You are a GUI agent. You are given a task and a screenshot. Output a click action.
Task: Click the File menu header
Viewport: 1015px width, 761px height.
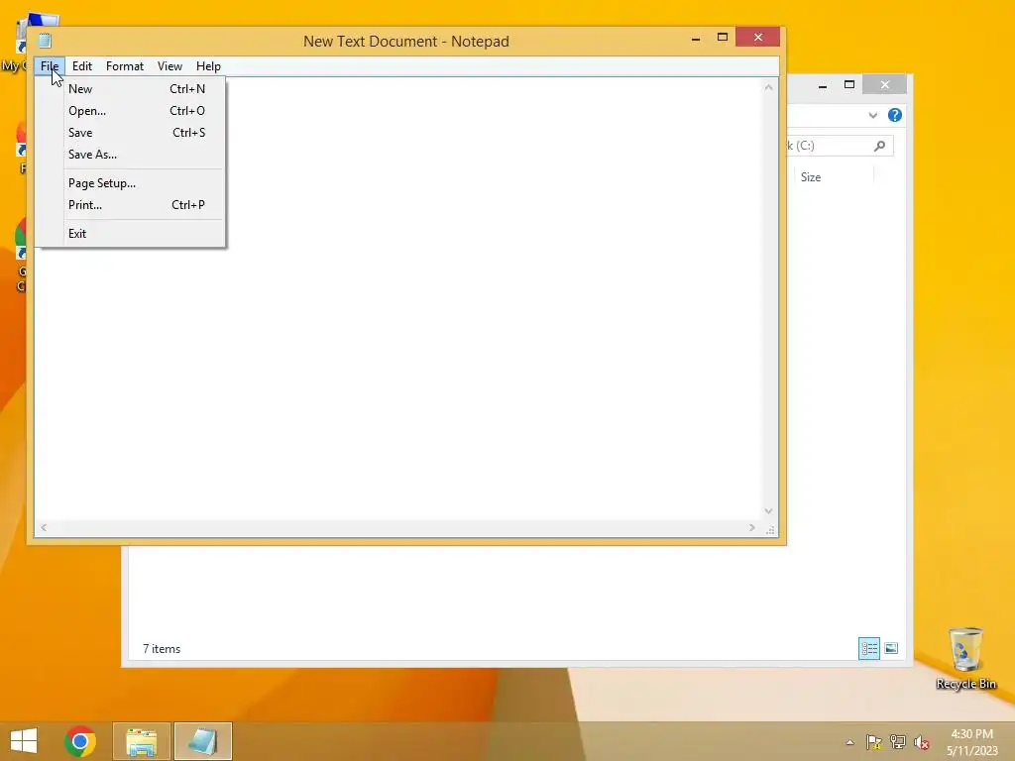50,66
